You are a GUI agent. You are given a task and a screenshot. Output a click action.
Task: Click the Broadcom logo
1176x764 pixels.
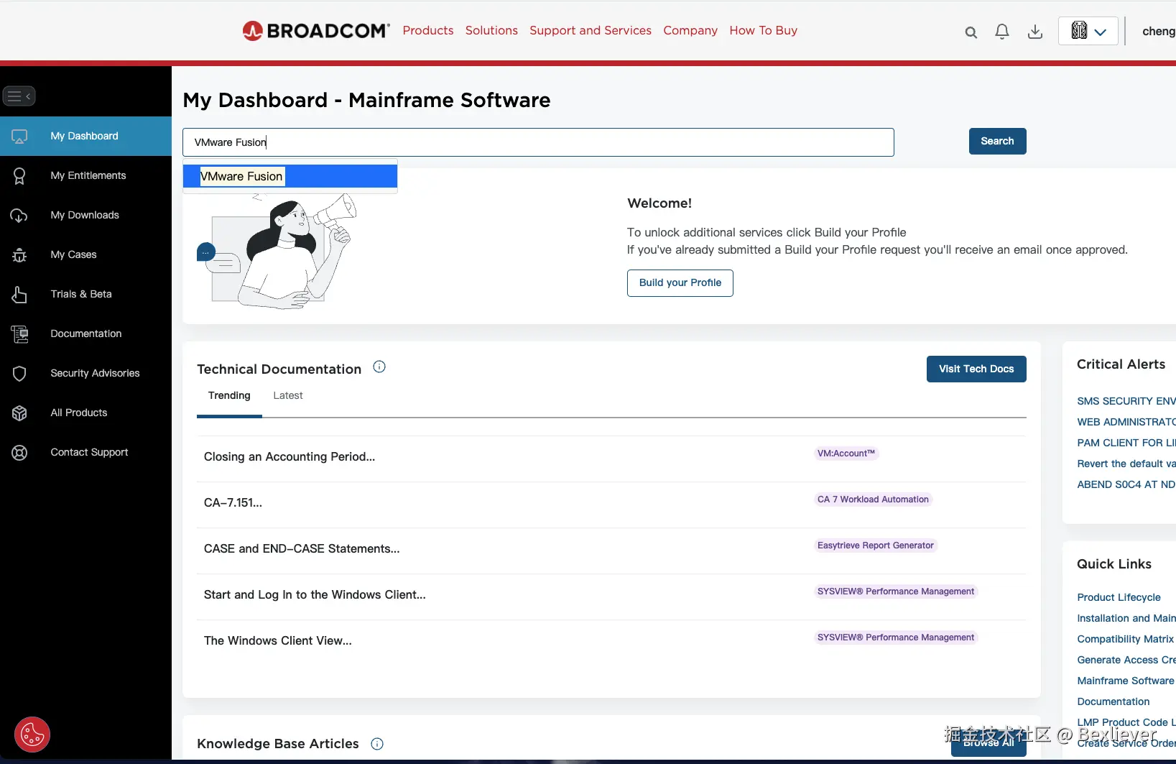[x=316, y=31]
